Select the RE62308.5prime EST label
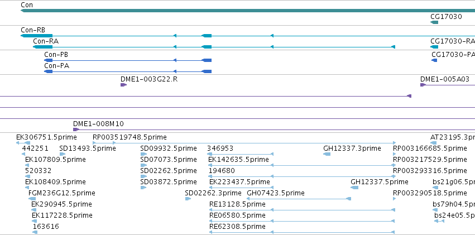 (x=238, y=227)
